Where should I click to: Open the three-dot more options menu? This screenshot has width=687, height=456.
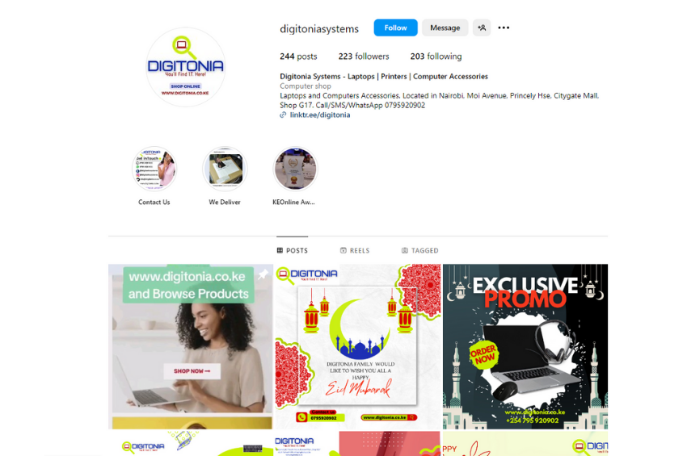pos(504,27)
